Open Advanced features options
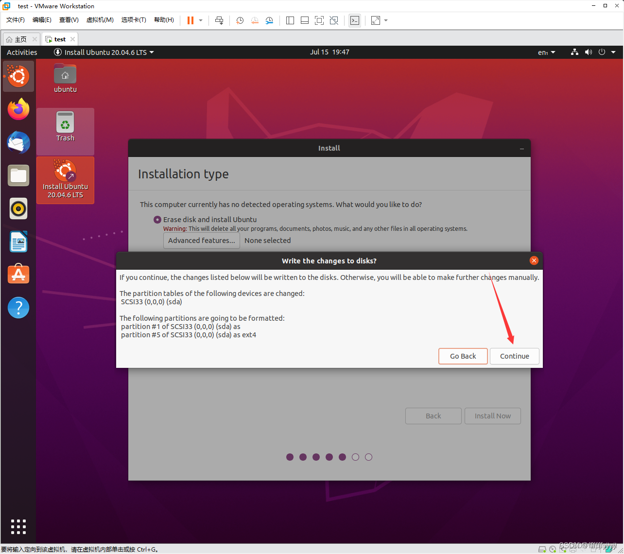Image resolution: width=624 pixels, height=554 pixels. click(202, 241)
